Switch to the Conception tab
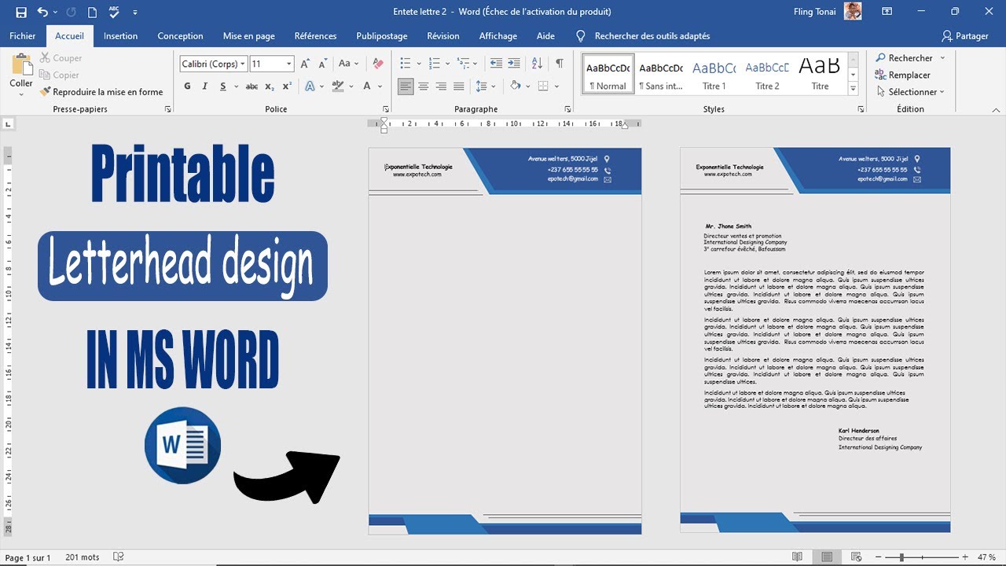The height and width of the screenshot is (566, 1006). pyautogui.click(x=180, y=36)
